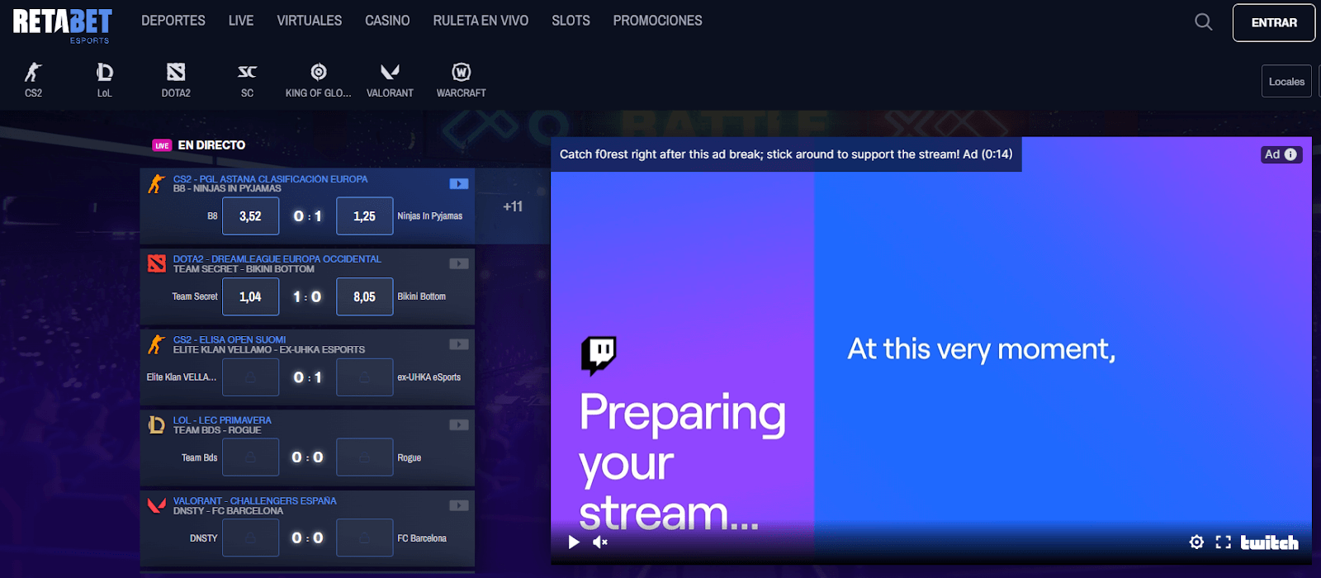Open the Valorant category icon
Screen dimensions: 1321x578
390,80
